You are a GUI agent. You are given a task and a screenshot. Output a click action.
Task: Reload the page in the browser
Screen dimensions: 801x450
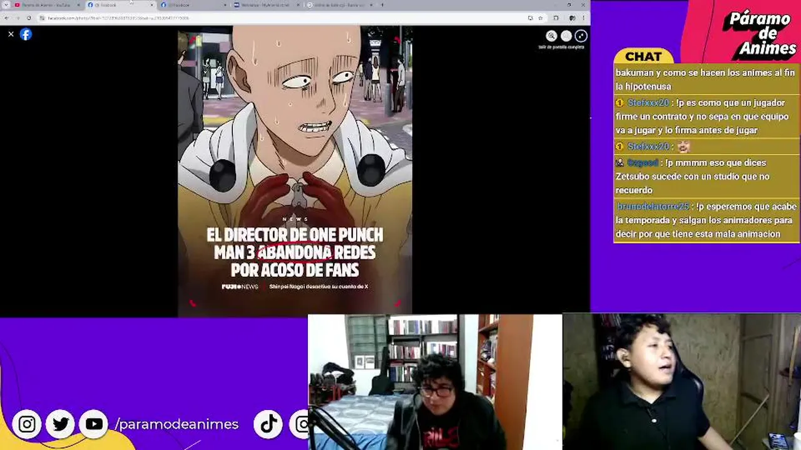click(x=29, y=18)
